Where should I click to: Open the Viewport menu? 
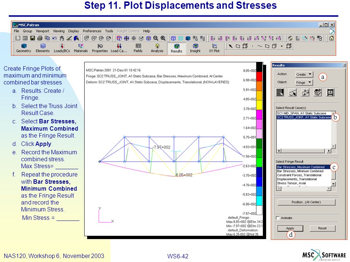tap(42, 31)
